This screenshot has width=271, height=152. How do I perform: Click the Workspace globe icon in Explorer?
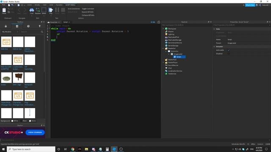pos(166,29)
